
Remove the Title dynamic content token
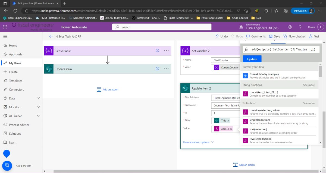coord(228,121)
